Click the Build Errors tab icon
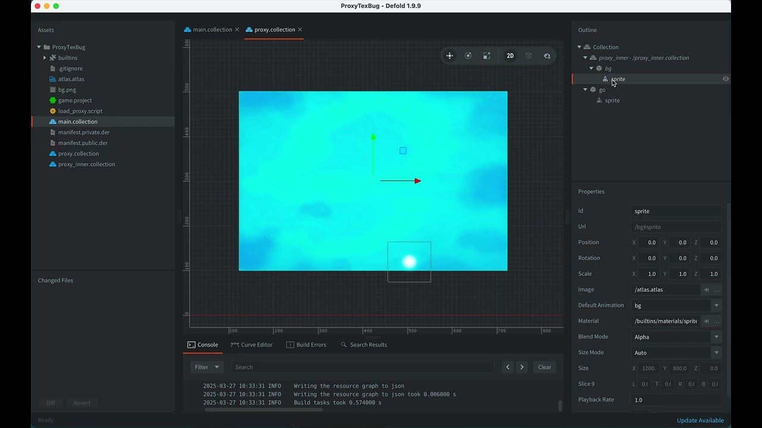The width and height of the screenshot is (762, 428). click(290, 345)
